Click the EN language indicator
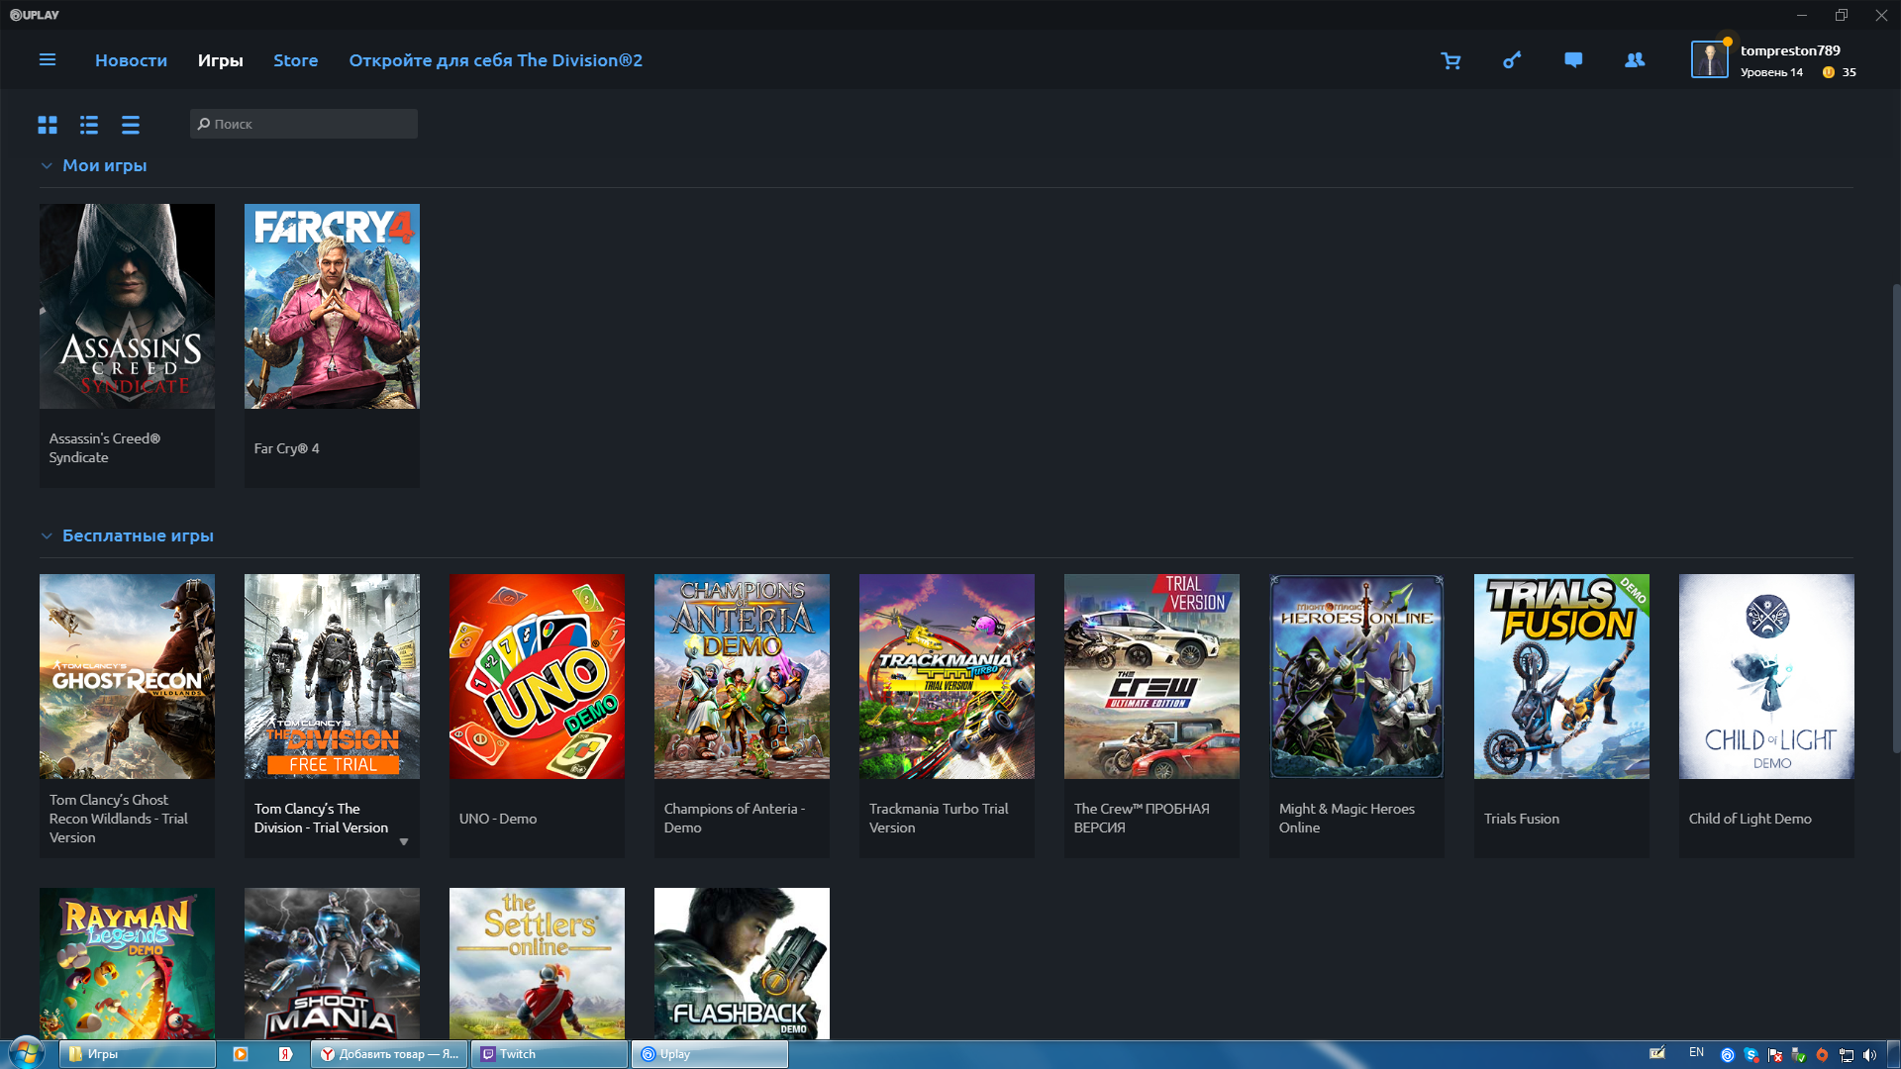The image size is (1901, 1069). (1696, 1052)
